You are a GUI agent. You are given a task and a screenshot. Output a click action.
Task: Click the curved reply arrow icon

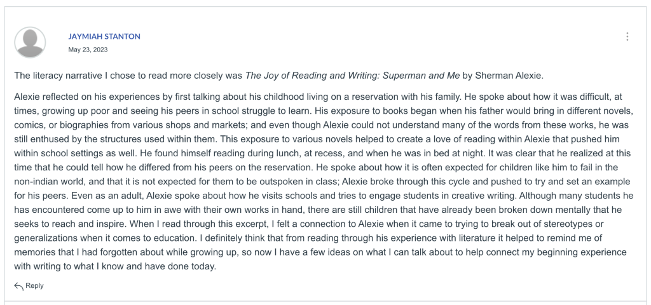18,286
